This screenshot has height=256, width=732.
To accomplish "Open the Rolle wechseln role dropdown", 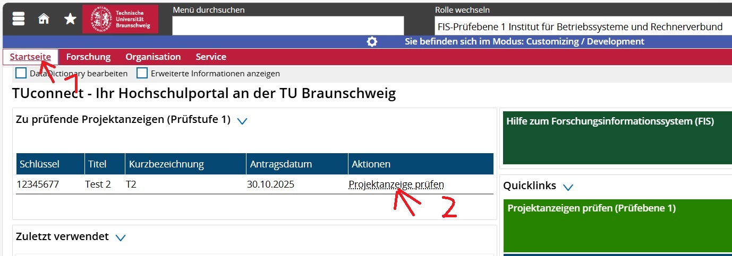I will click(582, 27).
